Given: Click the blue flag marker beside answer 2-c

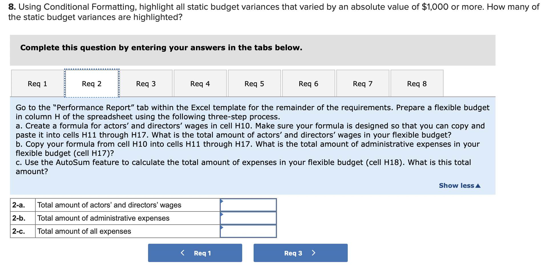Looking at the screenshot, I should [222, 227].
